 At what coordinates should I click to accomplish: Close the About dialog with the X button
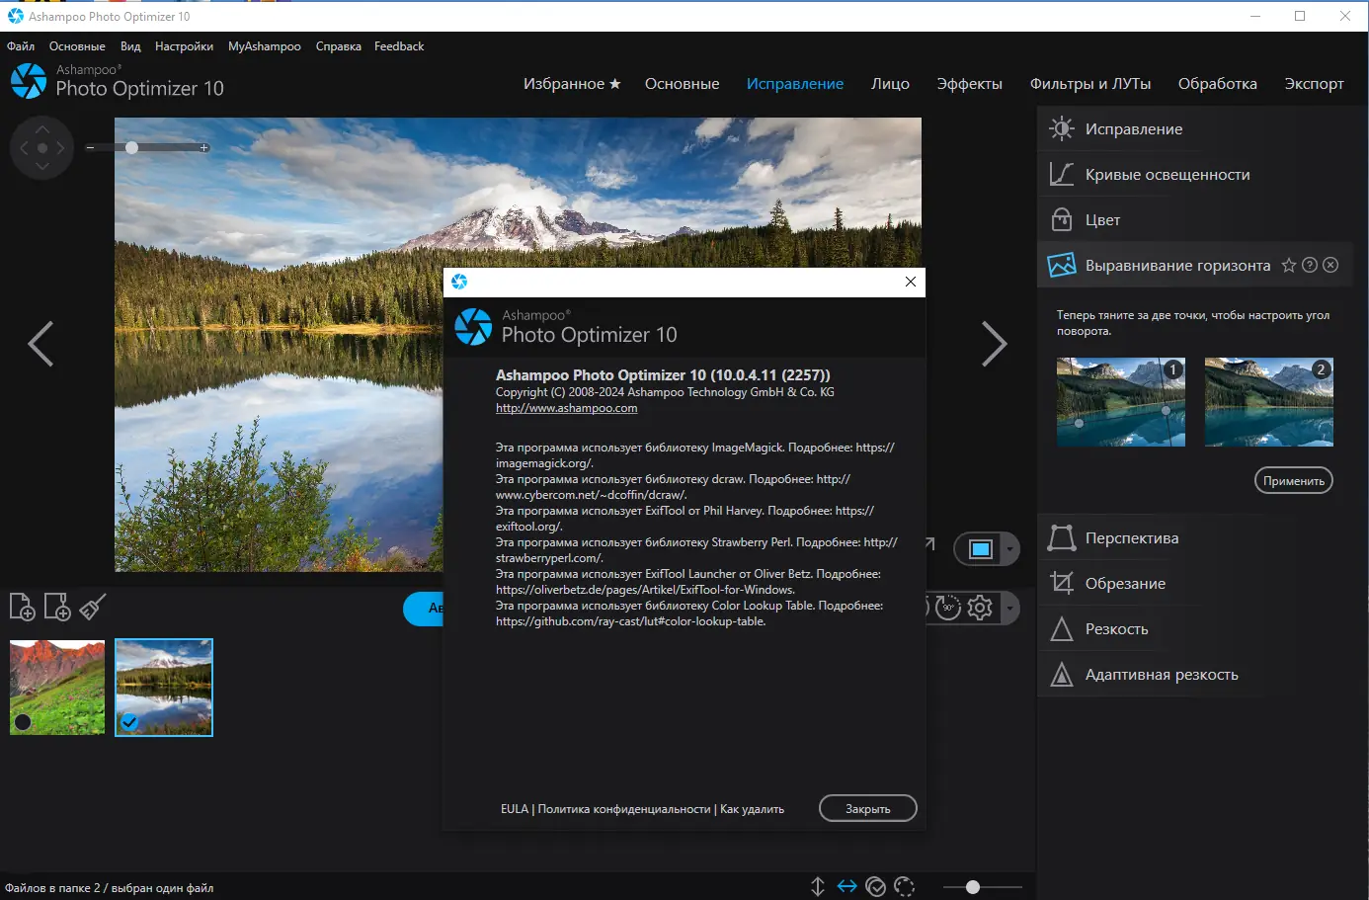[911, 282]
